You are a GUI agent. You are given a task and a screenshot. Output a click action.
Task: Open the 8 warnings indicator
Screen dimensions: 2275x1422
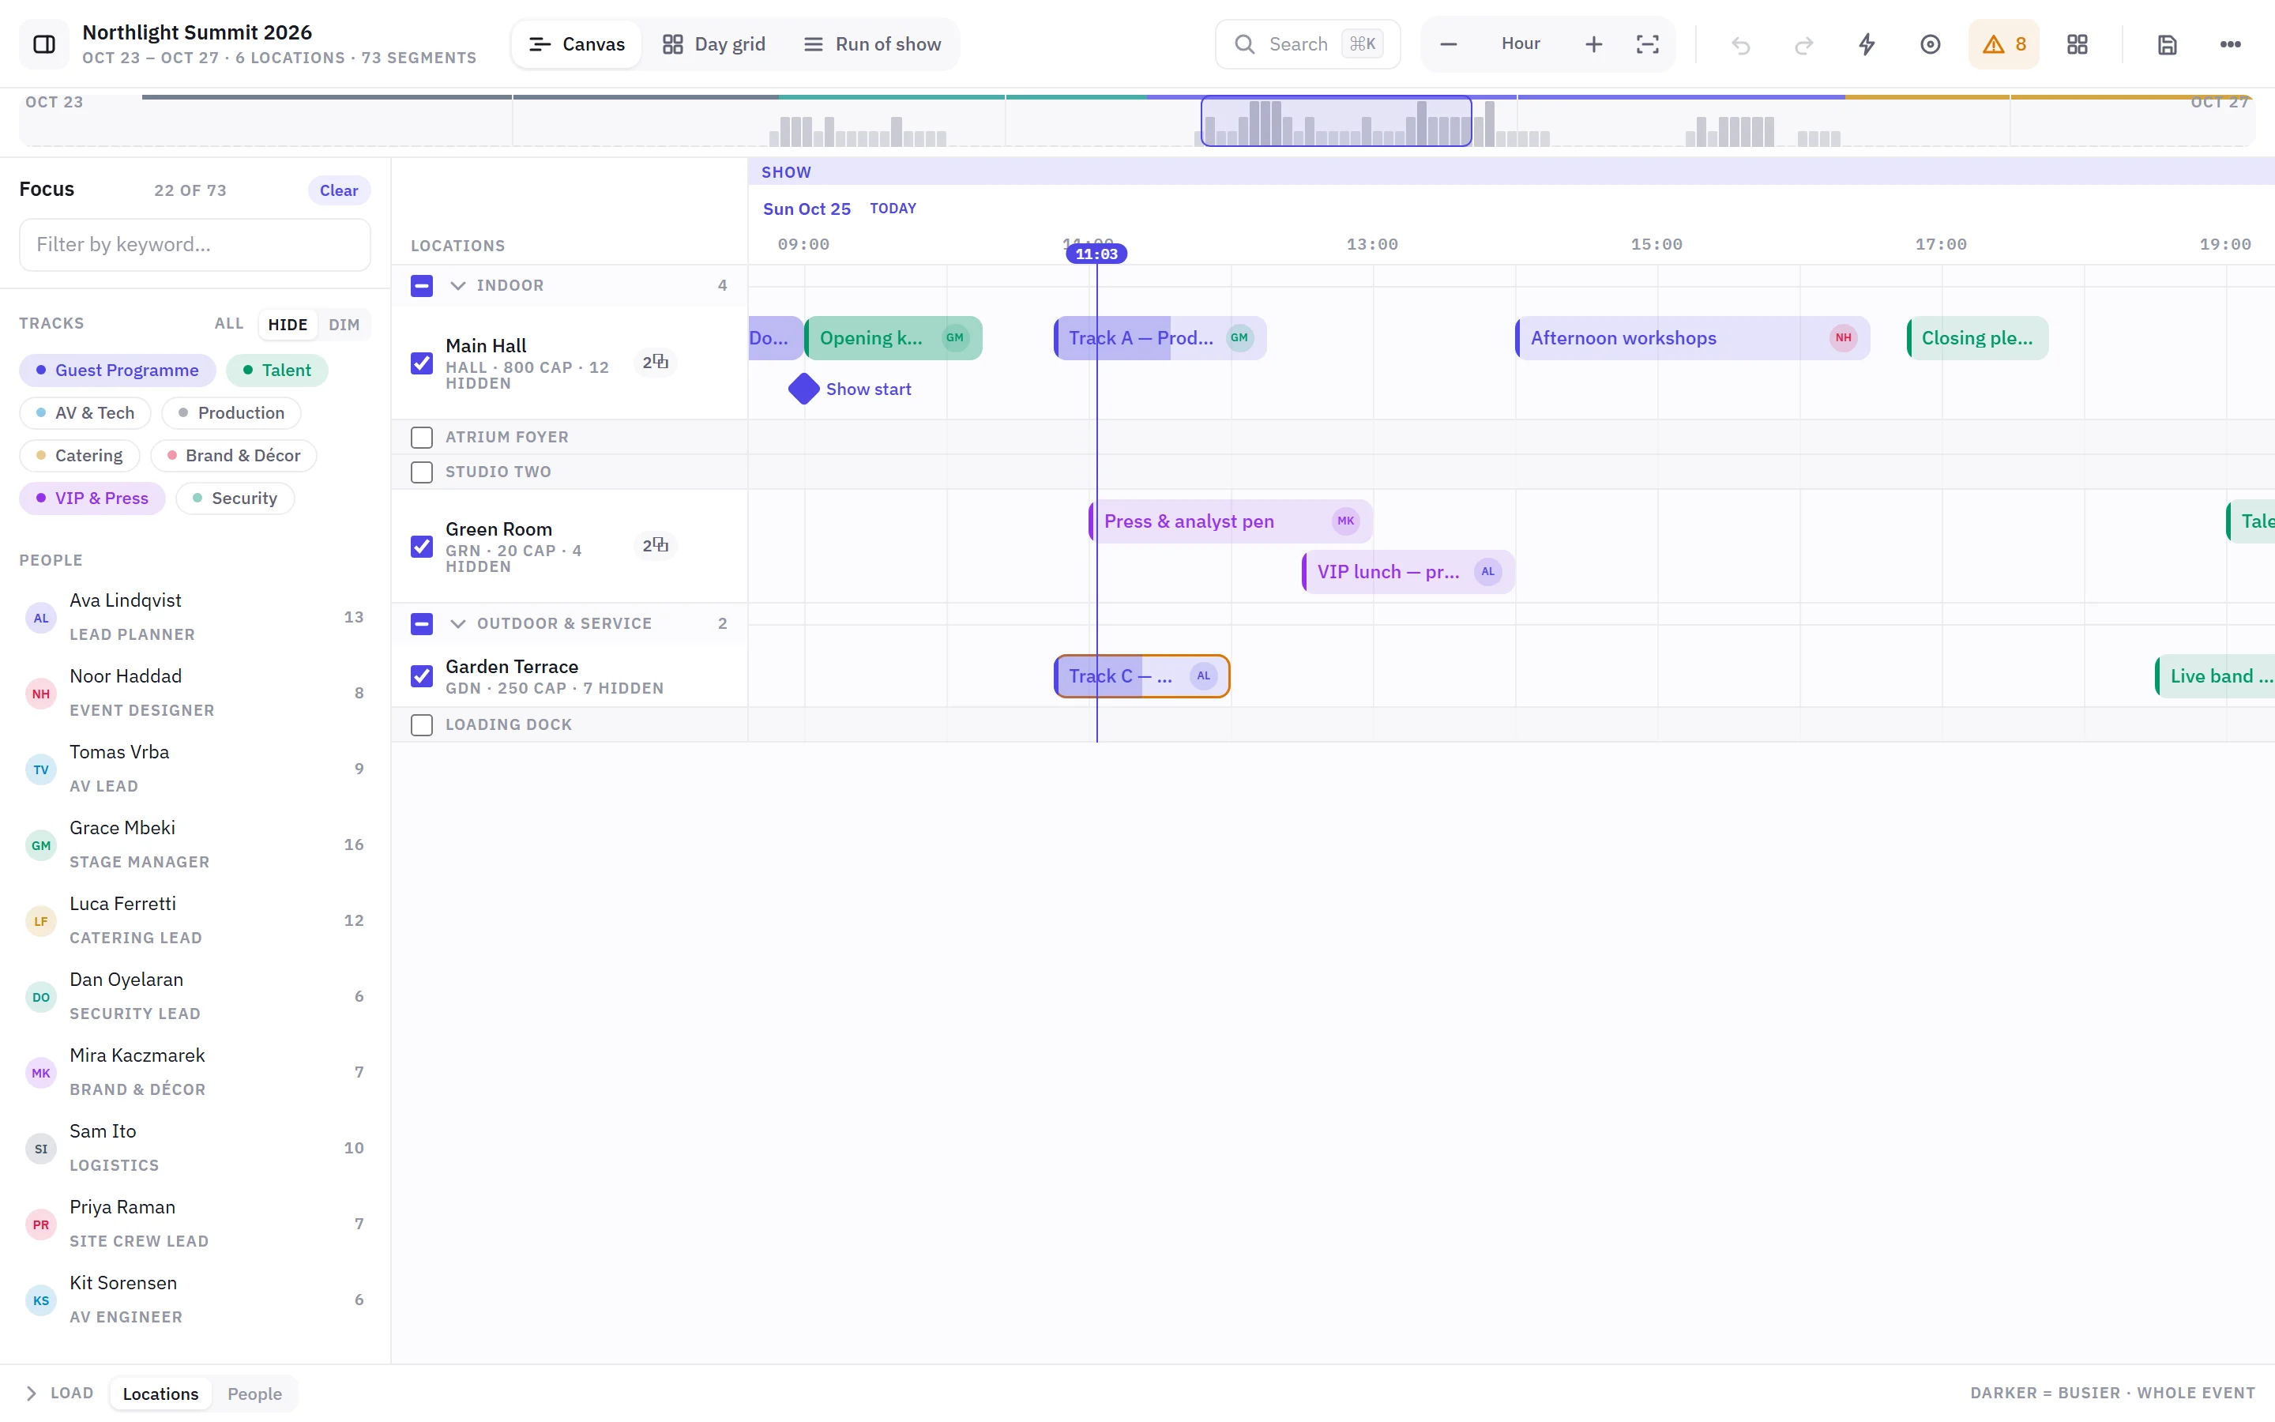[2004, 44]
